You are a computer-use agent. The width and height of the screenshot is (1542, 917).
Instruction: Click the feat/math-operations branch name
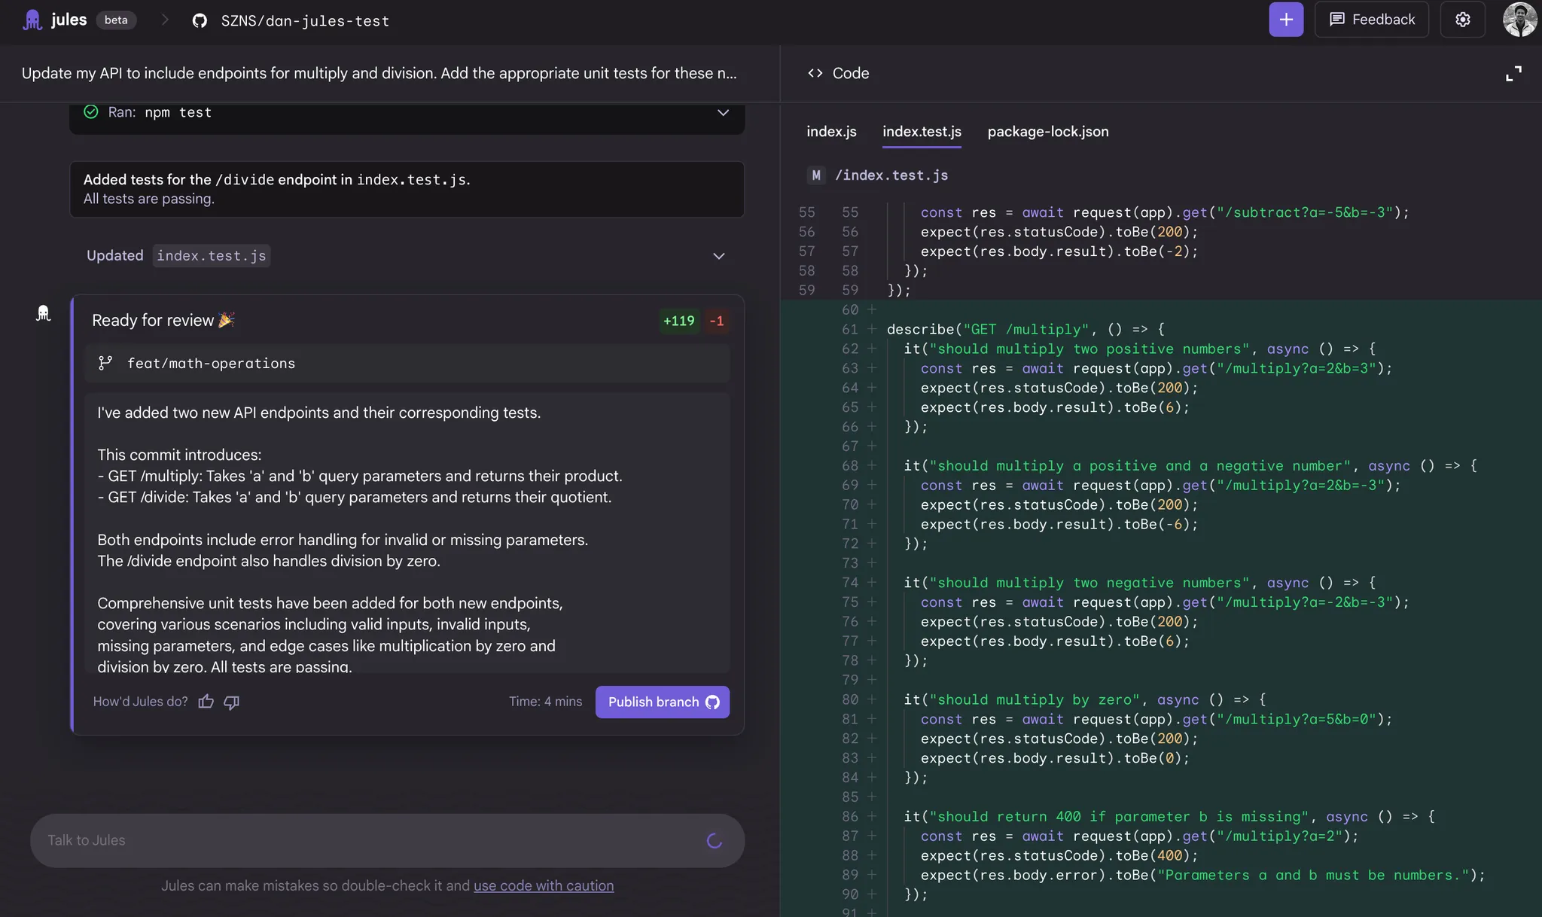point(211,363)
